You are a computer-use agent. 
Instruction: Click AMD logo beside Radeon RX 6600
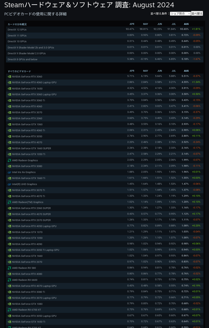(10, 280)
